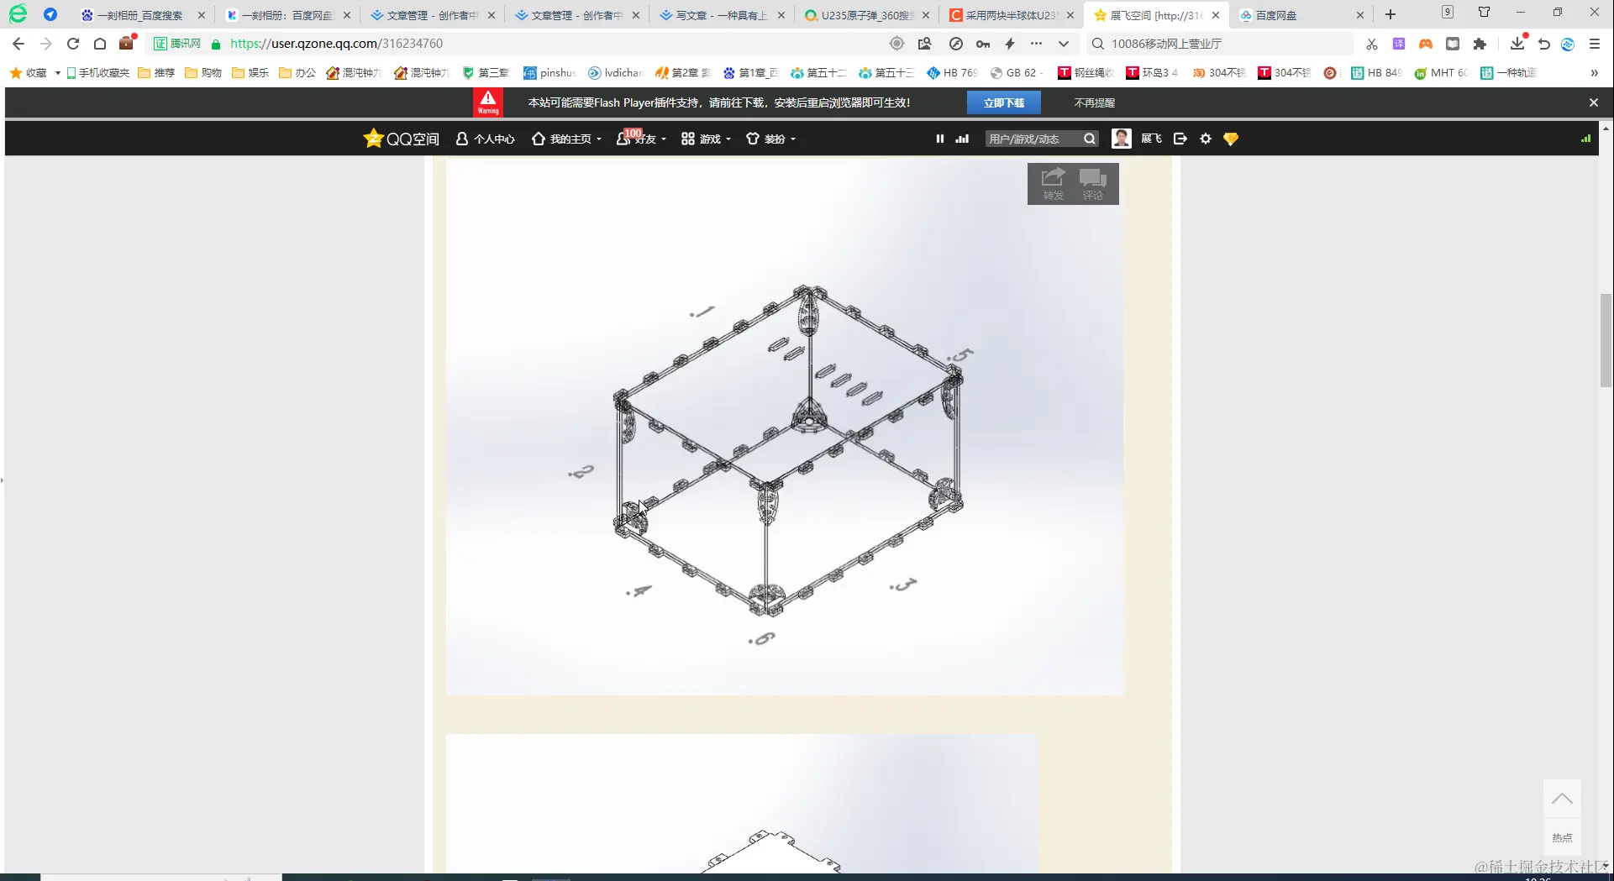
Task: Open the 一刻相册_百度搜索 tab
Action: coord(139,14)
